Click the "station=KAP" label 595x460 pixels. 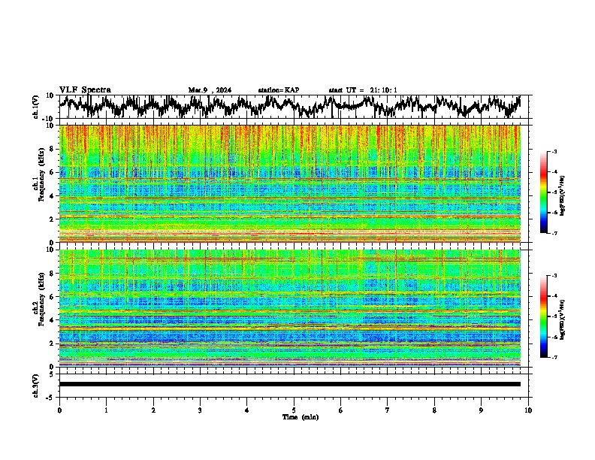(279, 90)
